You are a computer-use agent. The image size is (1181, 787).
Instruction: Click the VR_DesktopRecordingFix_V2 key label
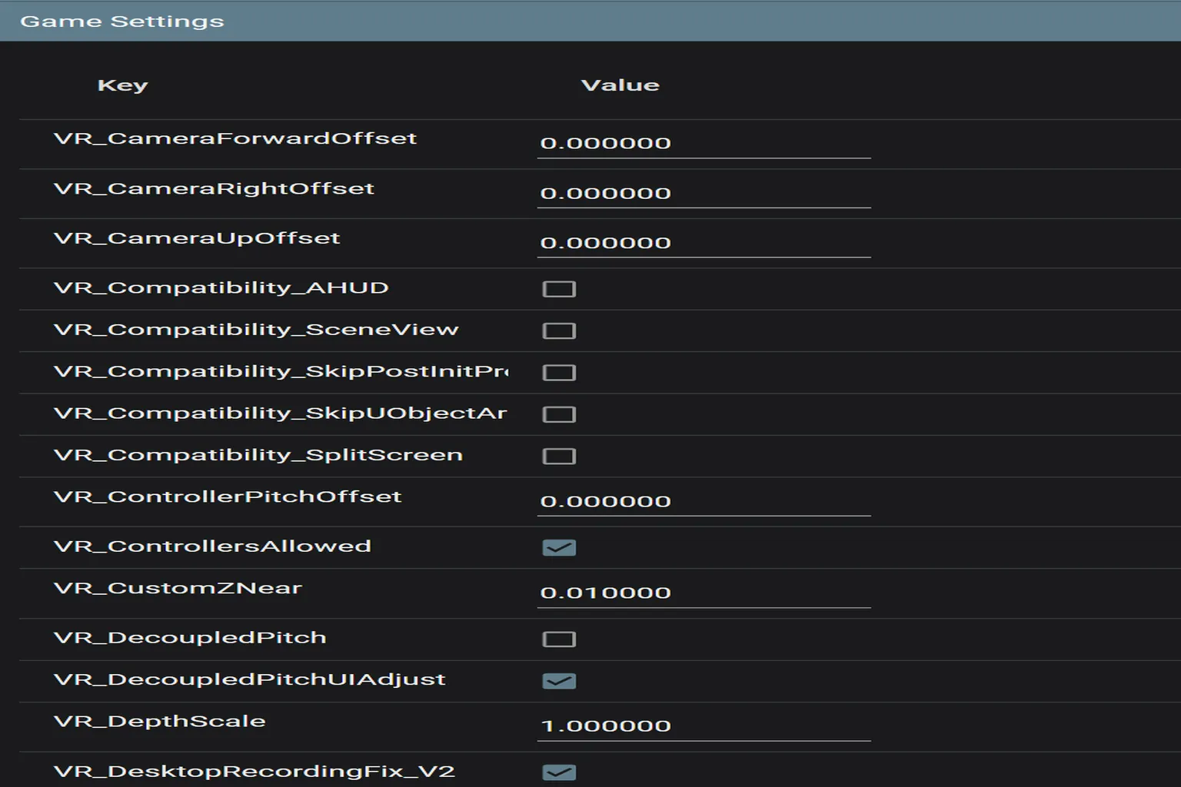[254, 772]
